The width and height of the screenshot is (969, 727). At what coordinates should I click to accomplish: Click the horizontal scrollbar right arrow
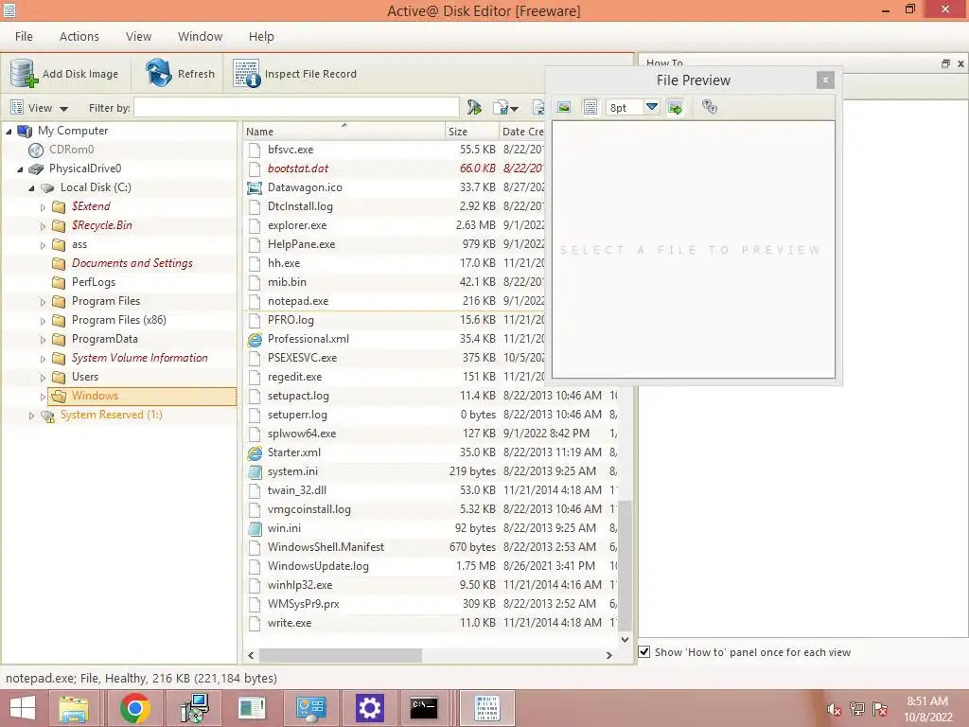coord(608,655)
